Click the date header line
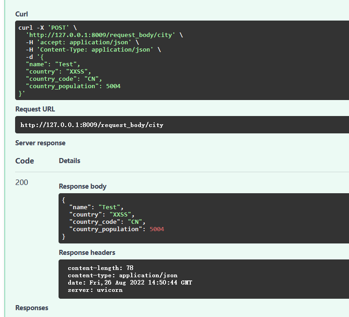Image resolution: width=349 pixels, height=317 pixels. [130, 283]
